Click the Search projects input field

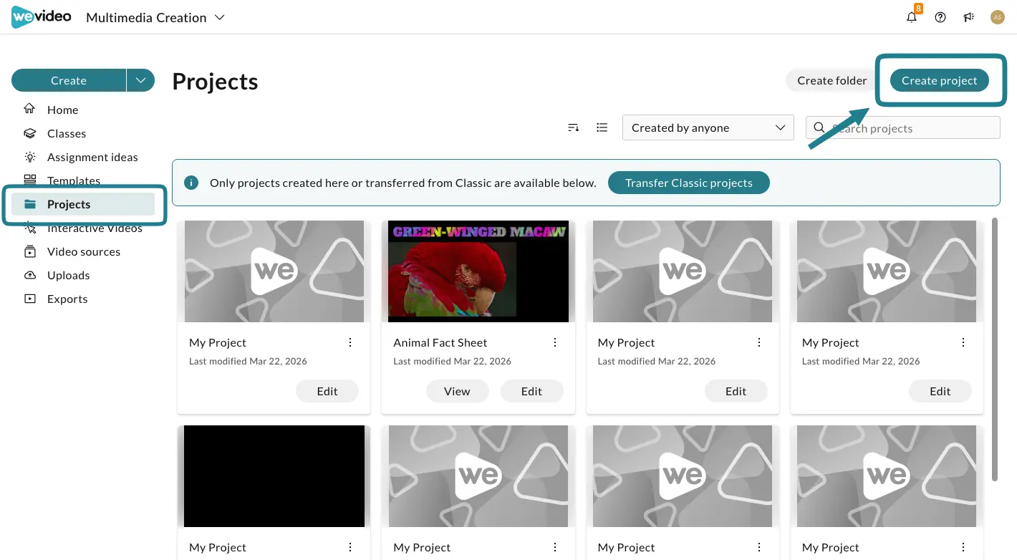click(903, 127)
